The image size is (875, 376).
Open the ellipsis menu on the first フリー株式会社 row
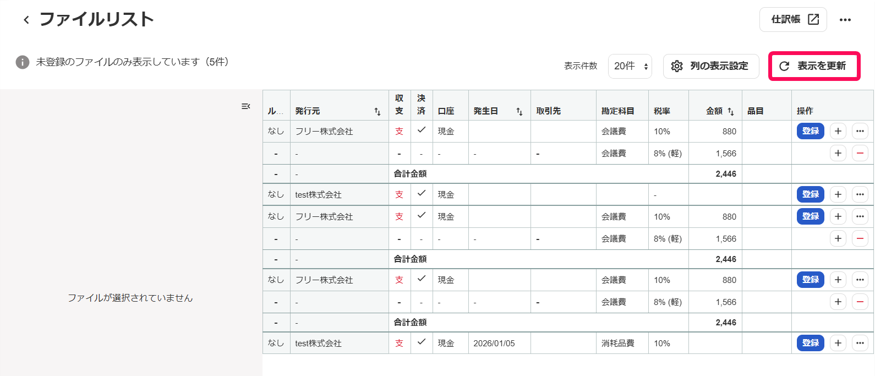860,131
